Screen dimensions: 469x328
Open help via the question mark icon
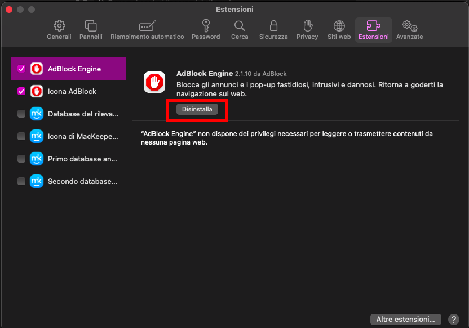click(x=454, y=319)
